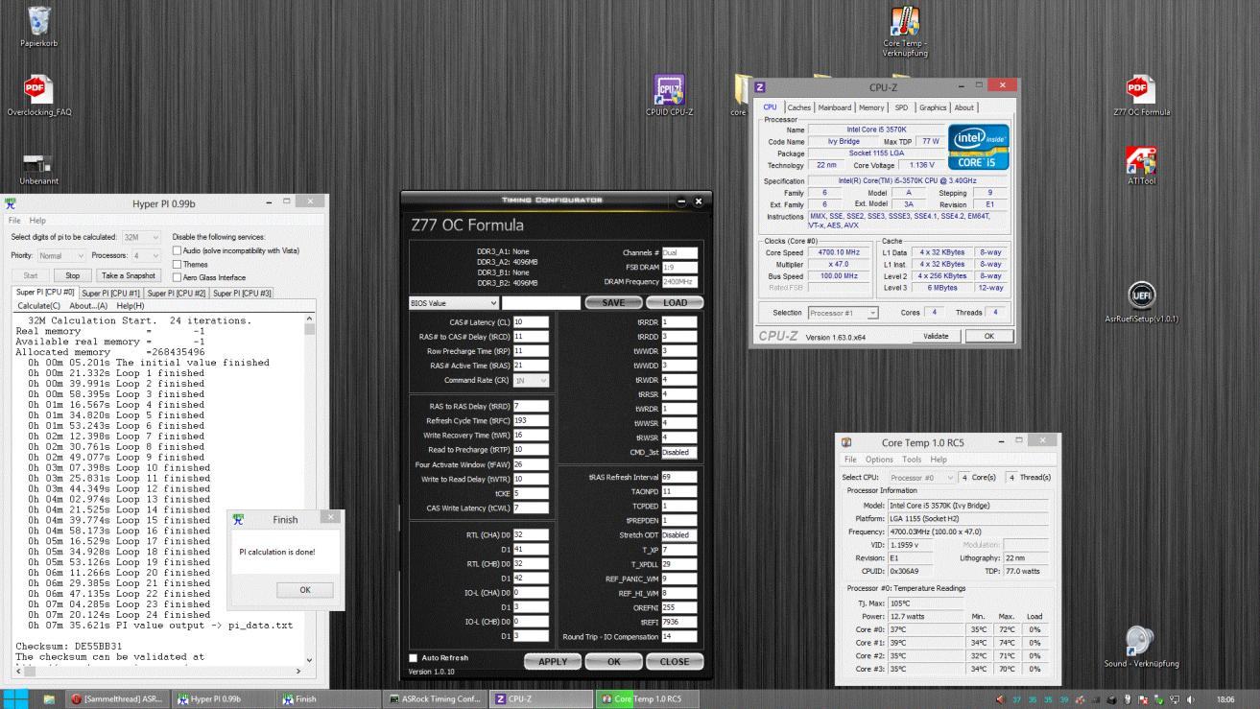
Task: Switch to the Memory tab in CPU-Z
Action: [x=871, y=107]
